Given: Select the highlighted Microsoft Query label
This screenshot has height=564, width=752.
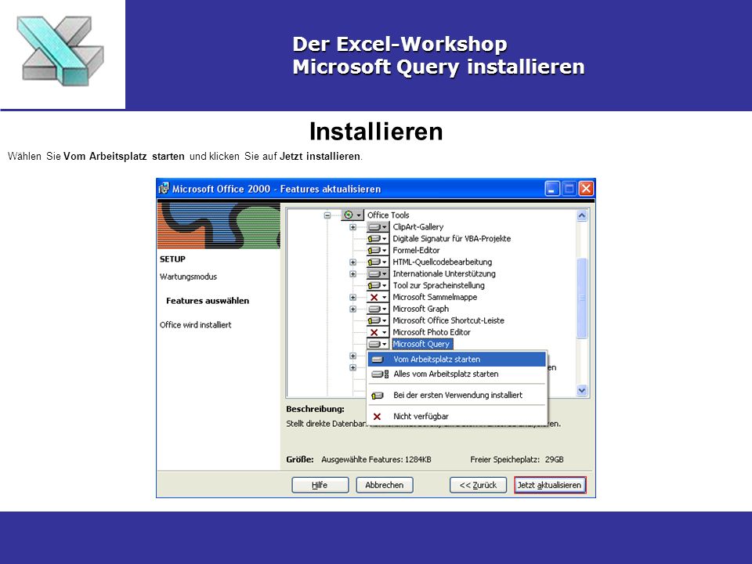Looking at the screenshot, I should click(421, 344).
